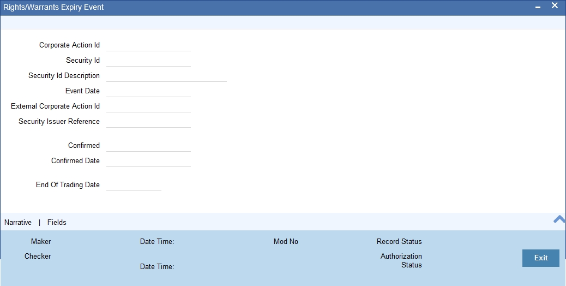Close the Rights/Warrants Expiry Event window
Viewport: 566px width, 286px height.
[555, 5]
